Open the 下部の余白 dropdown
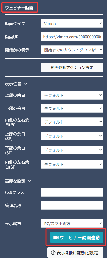This screenshot has height=258, width=107. coord(72,108)
